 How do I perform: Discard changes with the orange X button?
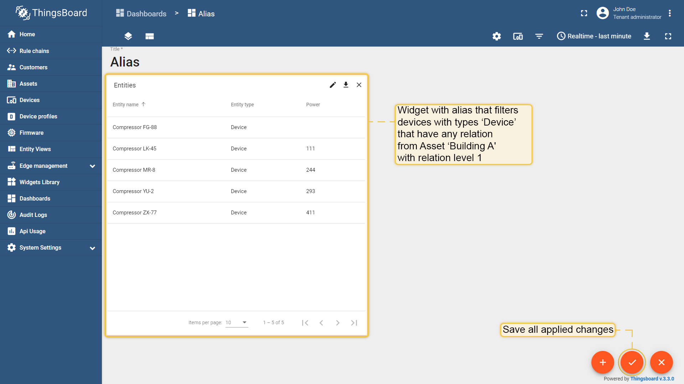pyautogui.click(x=662, y=362)
